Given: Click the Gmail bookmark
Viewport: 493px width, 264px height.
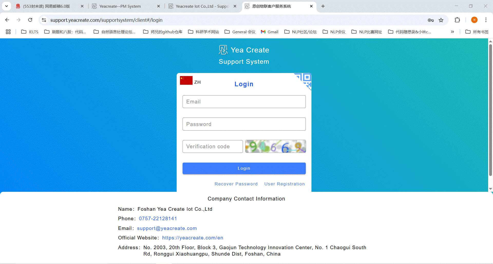Looking at the screenshot, I should click(270, 32).
